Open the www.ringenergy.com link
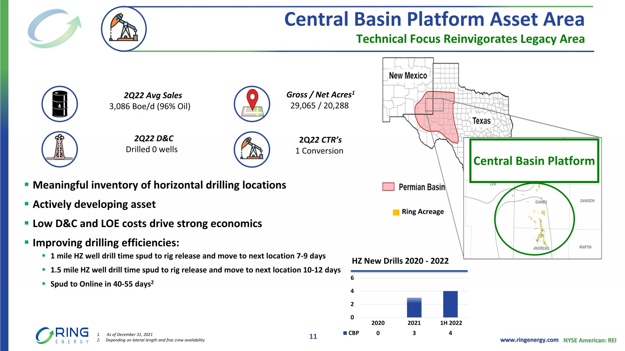This screenshot has width=625, height=351. pos(529,340)
